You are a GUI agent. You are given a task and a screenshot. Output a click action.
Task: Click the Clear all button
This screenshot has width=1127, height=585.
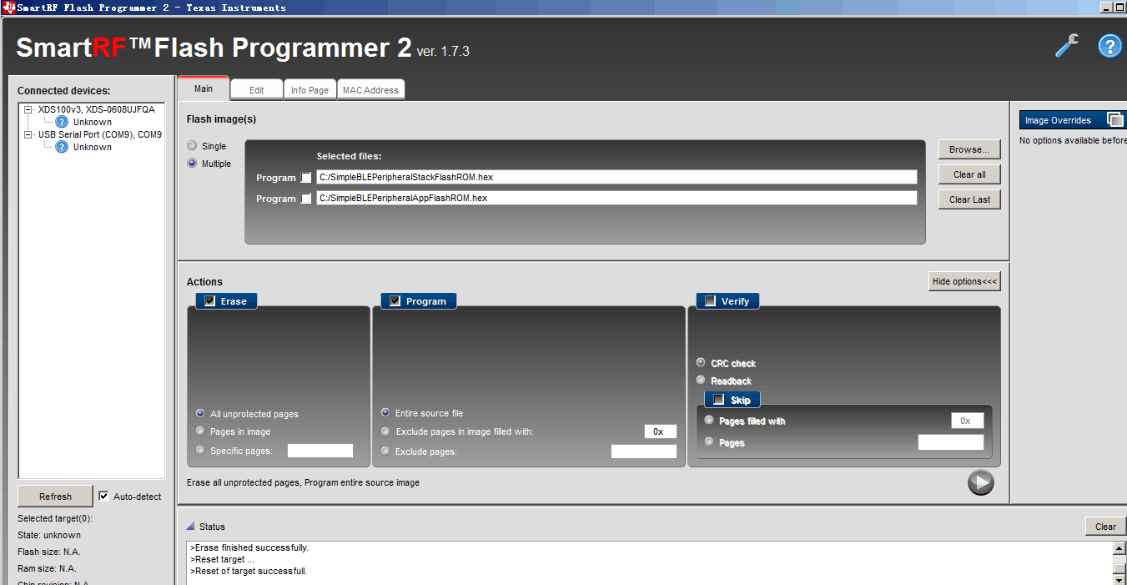(969, 174)
